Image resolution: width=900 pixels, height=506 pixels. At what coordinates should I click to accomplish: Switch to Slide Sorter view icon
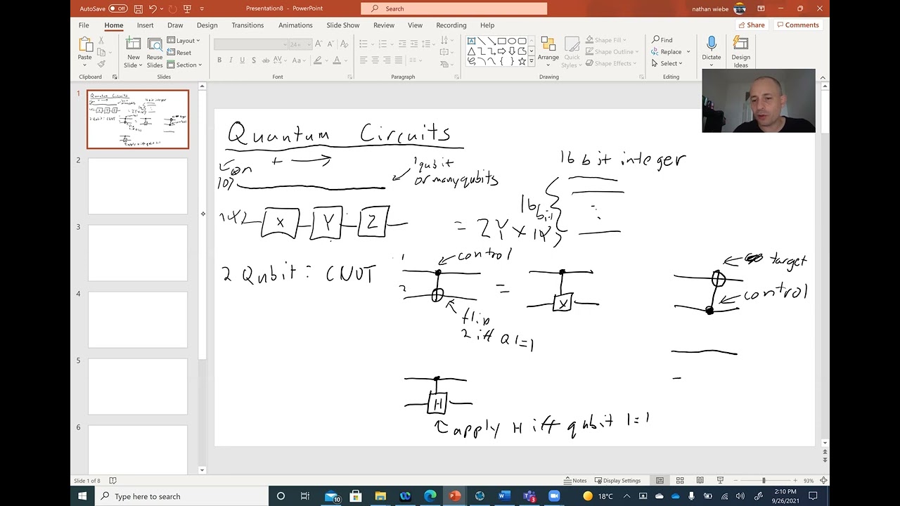point(680,481)
